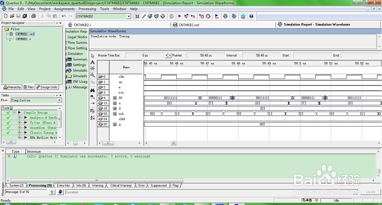Click the Master Time Bar value field
This screenshot has height=205, width=382.
coord(145,55)
